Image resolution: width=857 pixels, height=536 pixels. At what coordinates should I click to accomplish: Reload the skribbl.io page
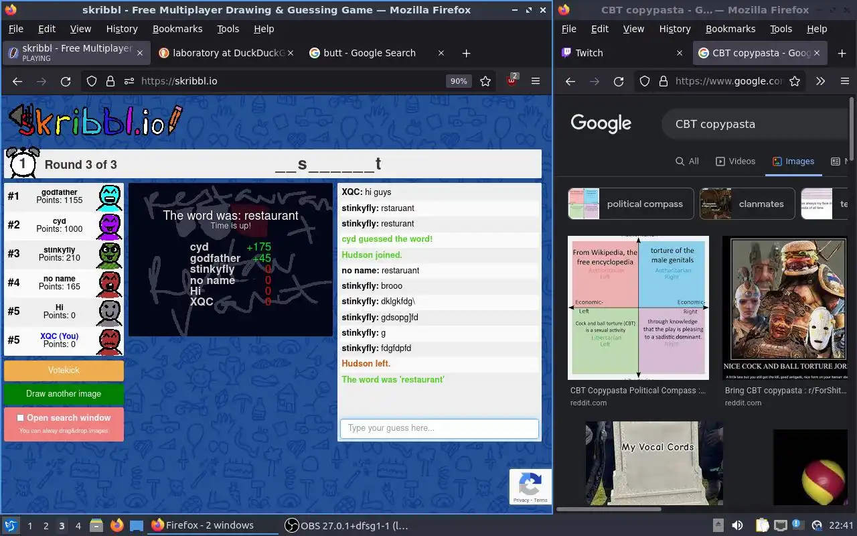(x=66, y=81)
